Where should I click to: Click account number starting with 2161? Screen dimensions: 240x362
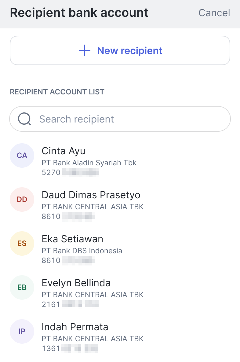click(70, 304)
